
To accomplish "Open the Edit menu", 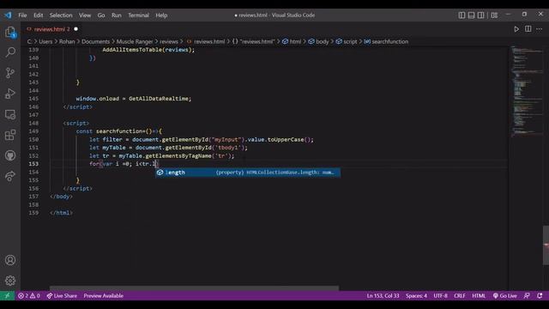I will coord(38,15).
